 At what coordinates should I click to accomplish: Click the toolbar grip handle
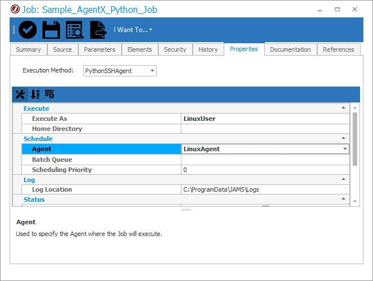[x=14, y=30]
